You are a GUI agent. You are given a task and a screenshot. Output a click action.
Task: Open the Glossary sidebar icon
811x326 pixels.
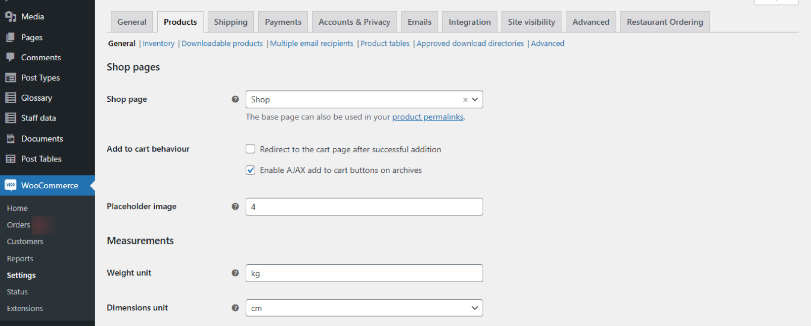click(11, 98)
